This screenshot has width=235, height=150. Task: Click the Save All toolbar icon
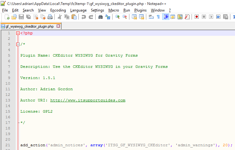(x=28, y=17)
